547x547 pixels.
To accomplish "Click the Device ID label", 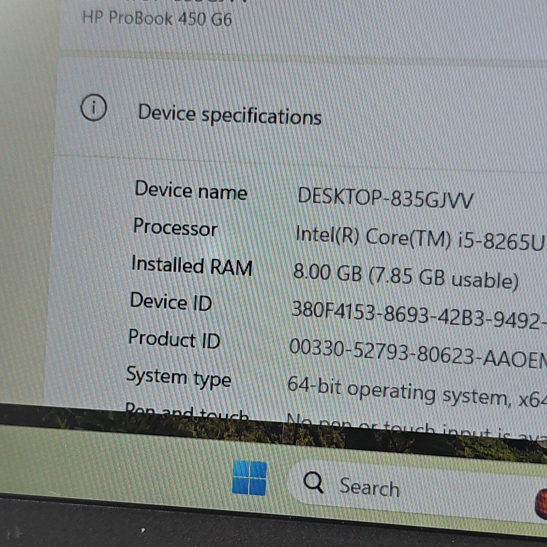I will [171, 302].
